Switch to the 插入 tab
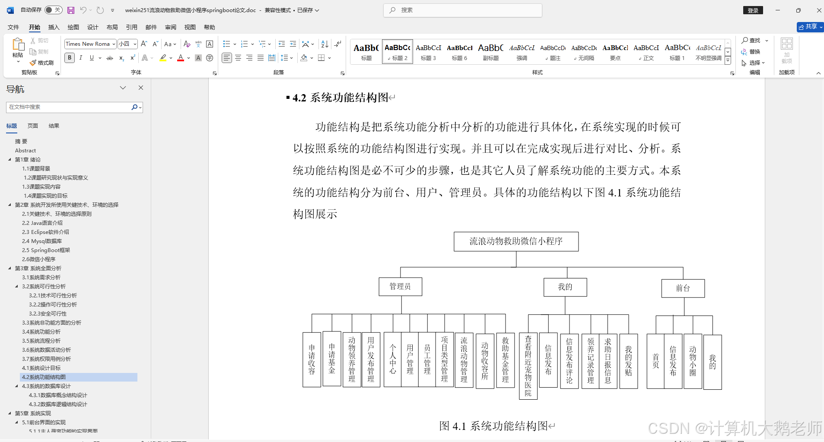 (x=54, y=27)
